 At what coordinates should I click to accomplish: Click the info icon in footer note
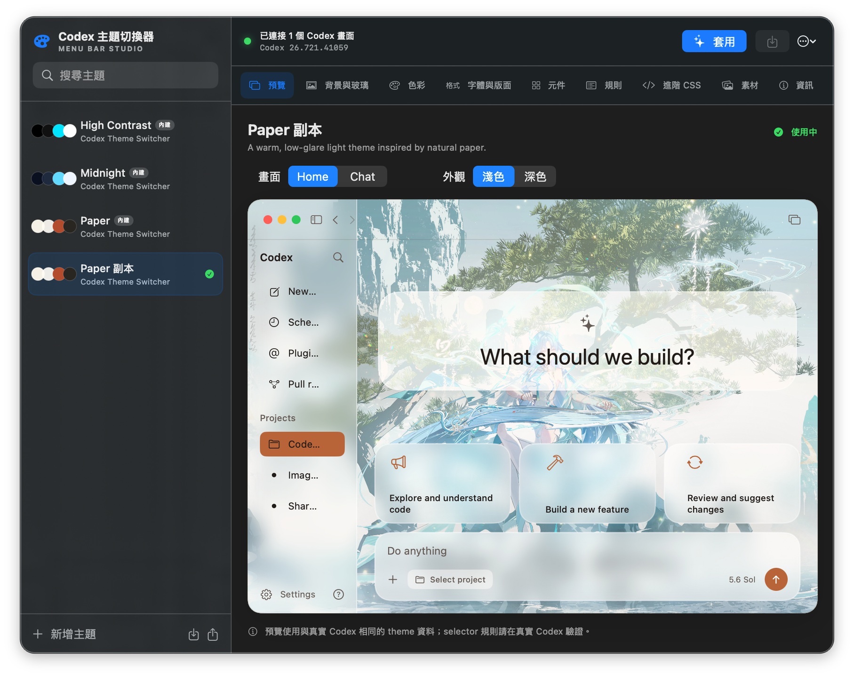pyautogui.click(x=253, y=631)
